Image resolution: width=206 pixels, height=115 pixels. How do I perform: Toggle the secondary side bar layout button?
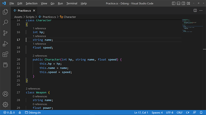tap(183, 3)
